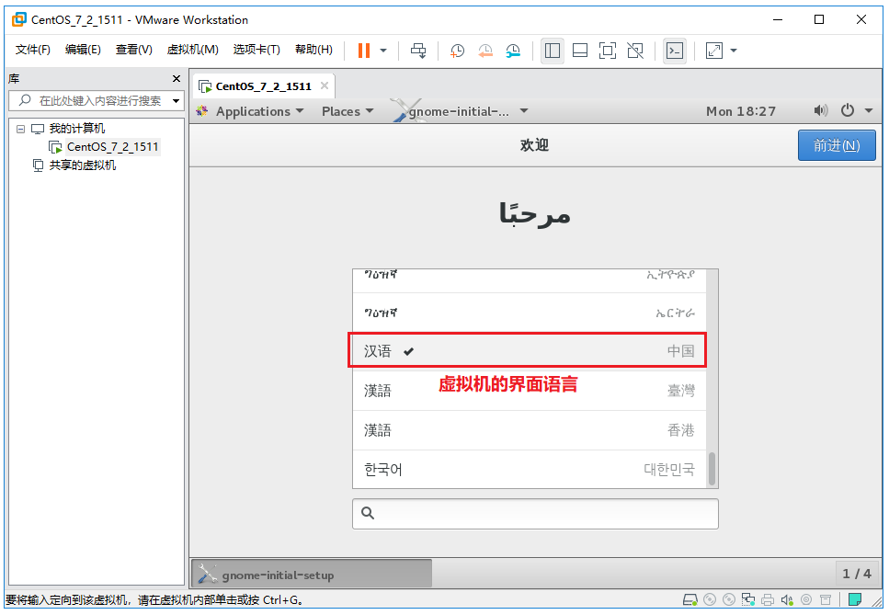The image size is (889, 615).
Task: Open the GNOME Applications menu
Action: pyautogui.click(x=250, y=111)
